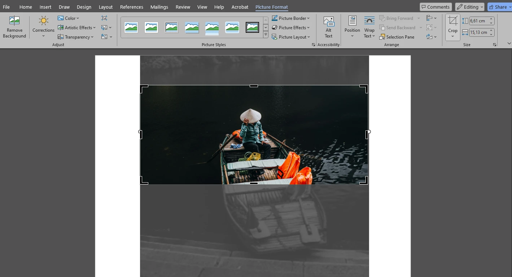Increase the shape height with up stepper
The width and height of the screenshot is (512, 277).
pos(491,19)
